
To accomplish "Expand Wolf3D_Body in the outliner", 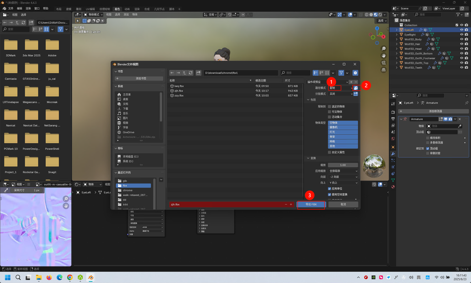I will [397, 39].
